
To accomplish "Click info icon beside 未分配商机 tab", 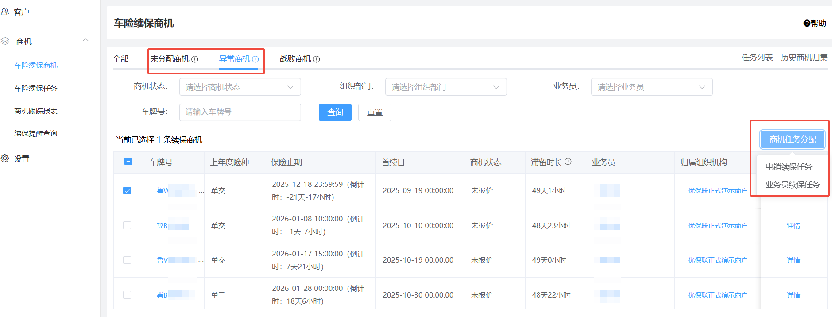I will click(195, 59).
